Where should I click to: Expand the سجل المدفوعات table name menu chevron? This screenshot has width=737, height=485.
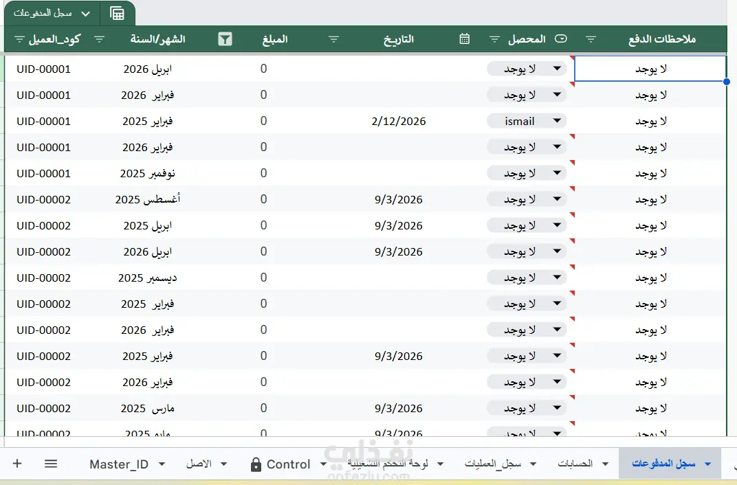tap(85, 14)
